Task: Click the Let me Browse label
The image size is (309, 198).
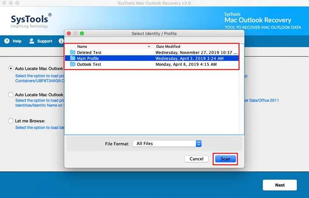Action: 30,121
